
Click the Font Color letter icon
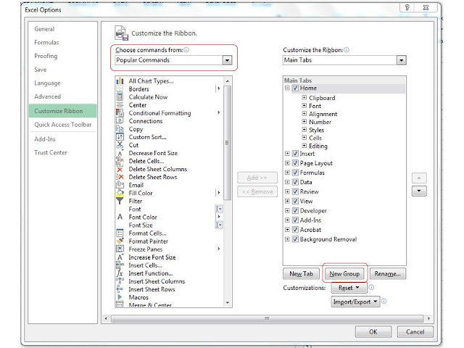click(120, 217)
